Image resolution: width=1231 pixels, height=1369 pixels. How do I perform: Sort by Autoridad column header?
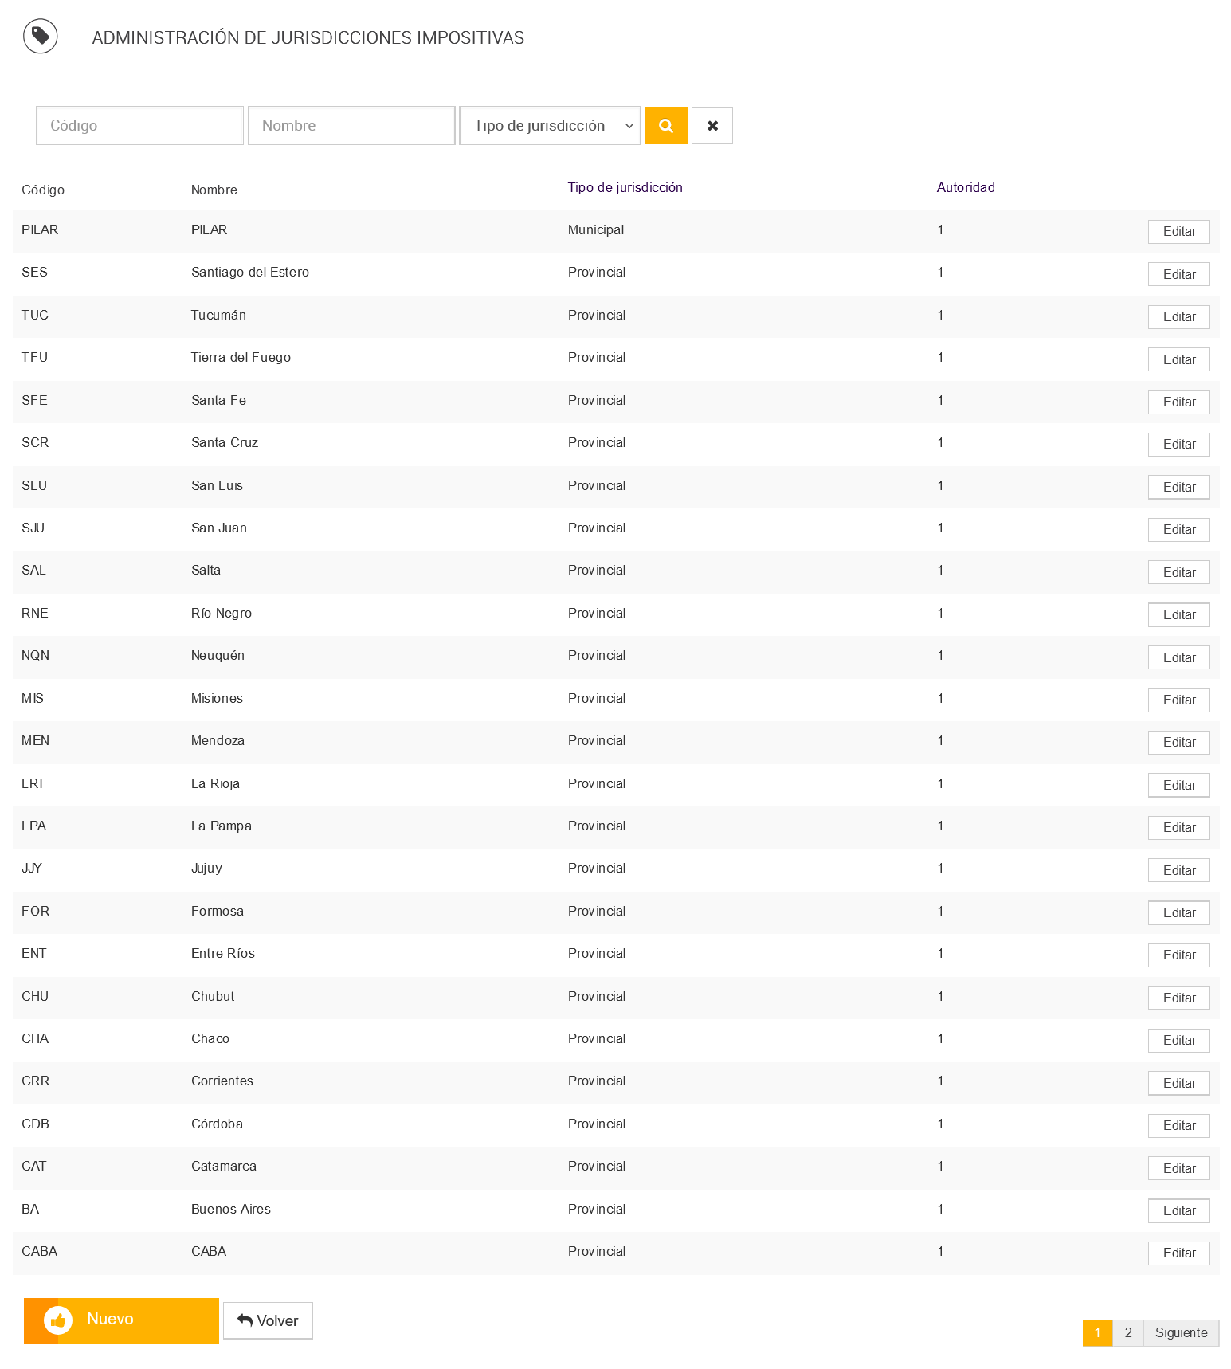pos(965,188)
